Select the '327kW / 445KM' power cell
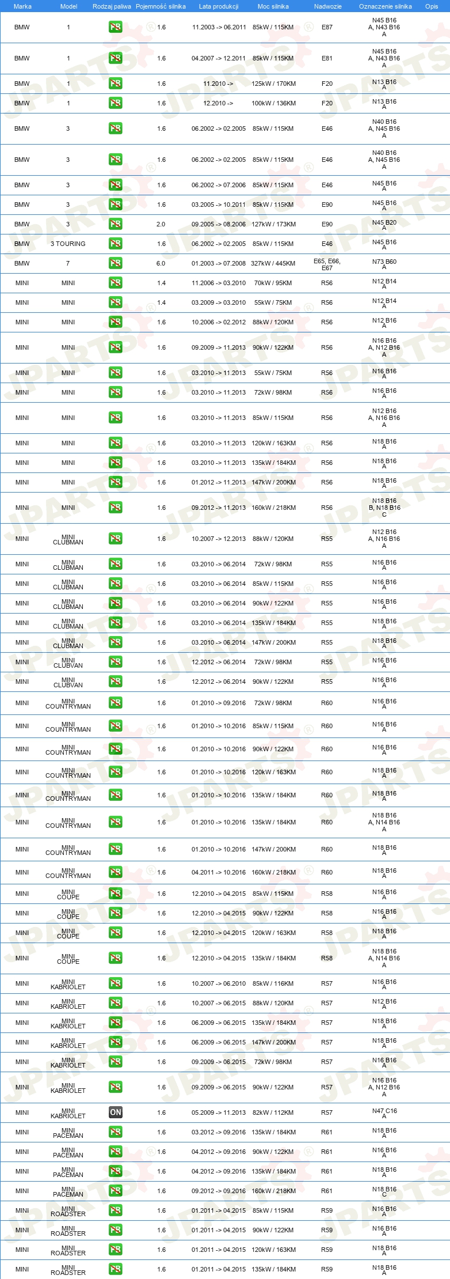Viewport: 450px width, 1279px height. click(x=273, y=263)
